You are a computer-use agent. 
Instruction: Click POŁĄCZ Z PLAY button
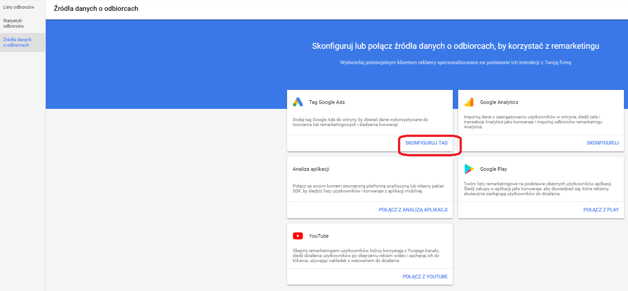click(601, 210)
